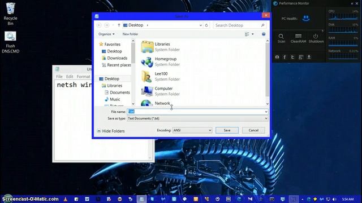The height and width of the screenshot is (203, 362).
Task: Open the help icon in Save As dialog
Action: click(264, 34)
